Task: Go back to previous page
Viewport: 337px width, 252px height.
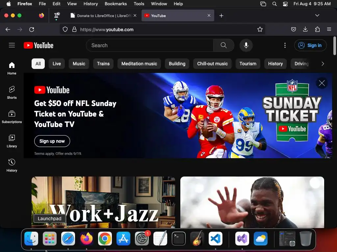Action: point(8,29)
